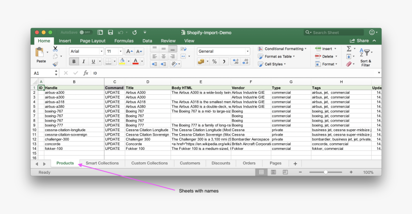Viewport: 412px width, 214px height.
Task: Add a new sheet with plus icon
Action: coord(295,163)
